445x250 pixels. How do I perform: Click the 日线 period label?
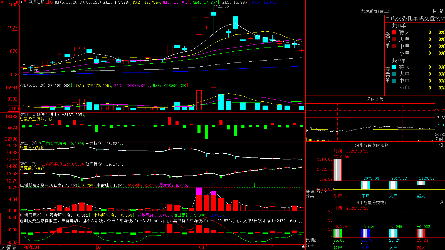tap(49, 2)
